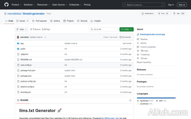This screenshot has height=119, width=191.
Task: Open the Activity pulse link
Action: tap(143, 43)
